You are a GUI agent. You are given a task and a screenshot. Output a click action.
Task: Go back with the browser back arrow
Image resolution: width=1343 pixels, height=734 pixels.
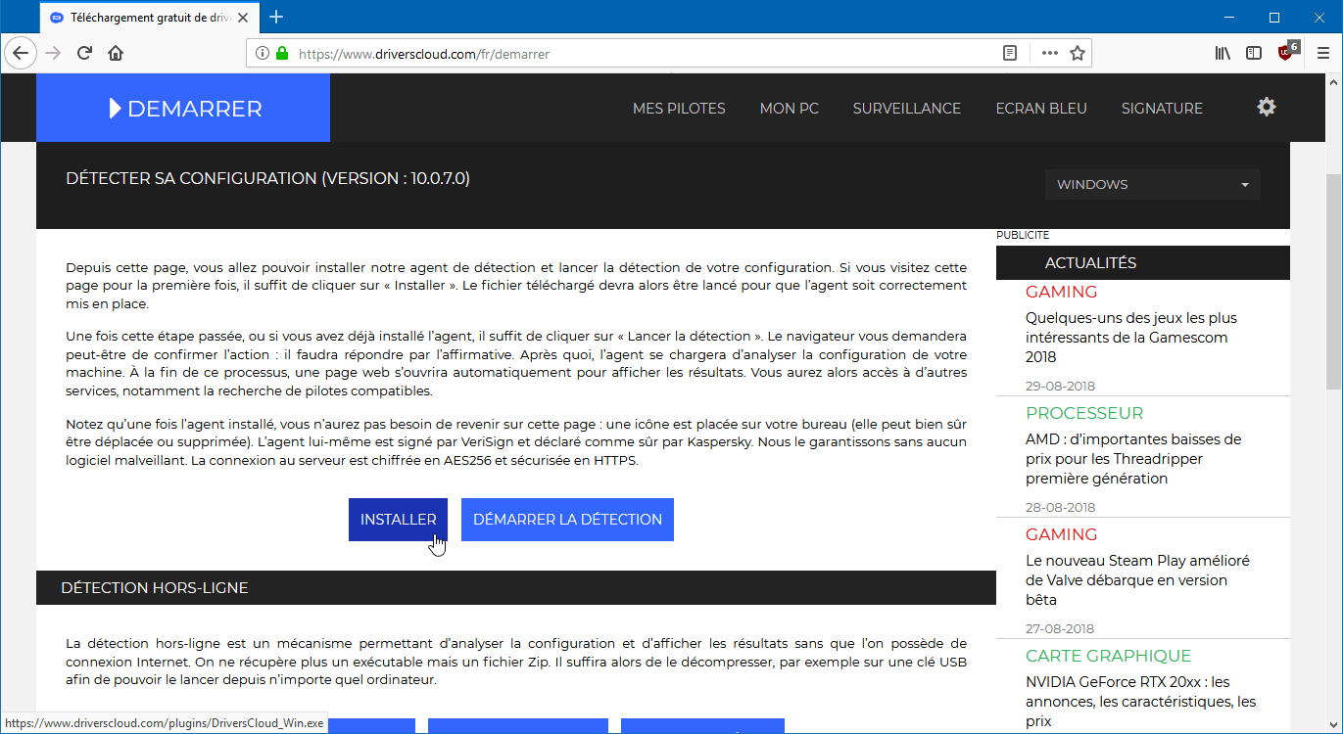(21, 53)
